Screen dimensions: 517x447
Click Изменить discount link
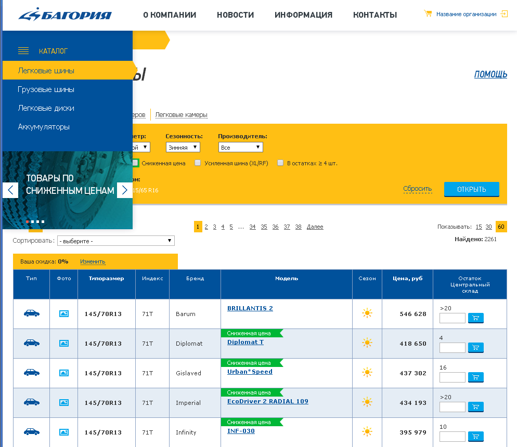click(93, 261)
